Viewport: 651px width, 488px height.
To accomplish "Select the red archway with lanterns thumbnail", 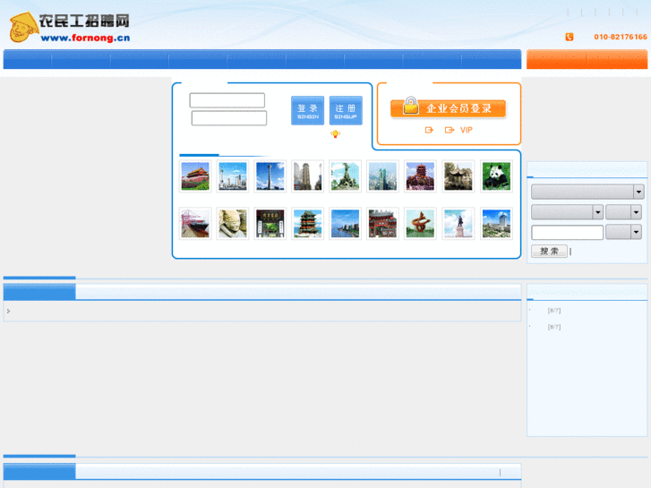I will click(x=382, y=224).
